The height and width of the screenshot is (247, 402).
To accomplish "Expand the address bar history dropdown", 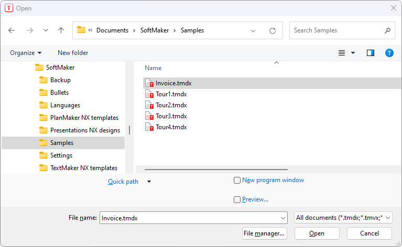I will tap(253, 31).
